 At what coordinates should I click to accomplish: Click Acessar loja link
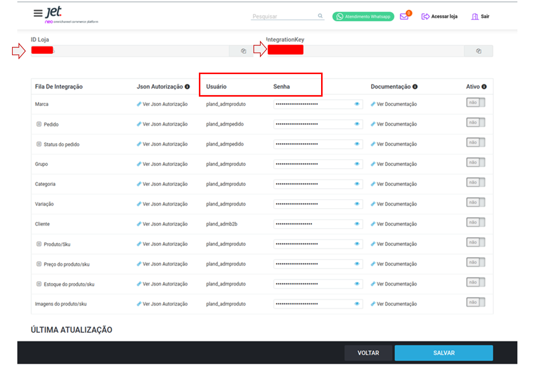pyautogui.click(x=440, y=16)
